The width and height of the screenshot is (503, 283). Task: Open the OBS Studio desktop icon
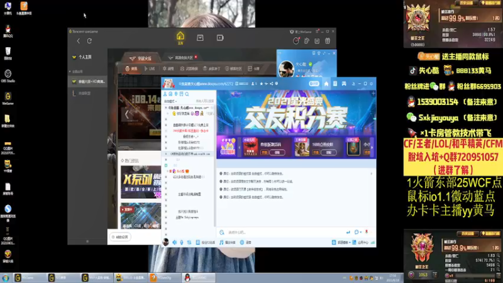coord(8,76)
